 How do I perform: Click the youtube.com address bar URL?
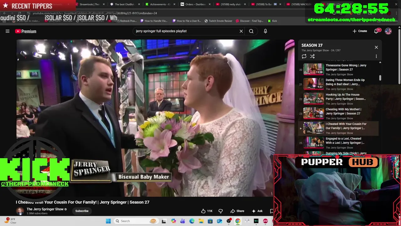point(95,13)
